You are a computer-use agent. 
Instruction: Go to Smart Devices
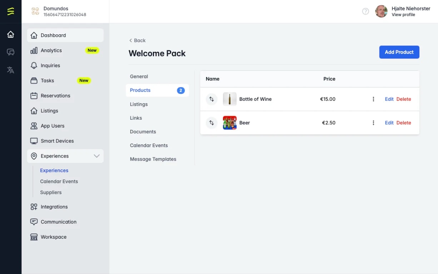pos(65,141)
